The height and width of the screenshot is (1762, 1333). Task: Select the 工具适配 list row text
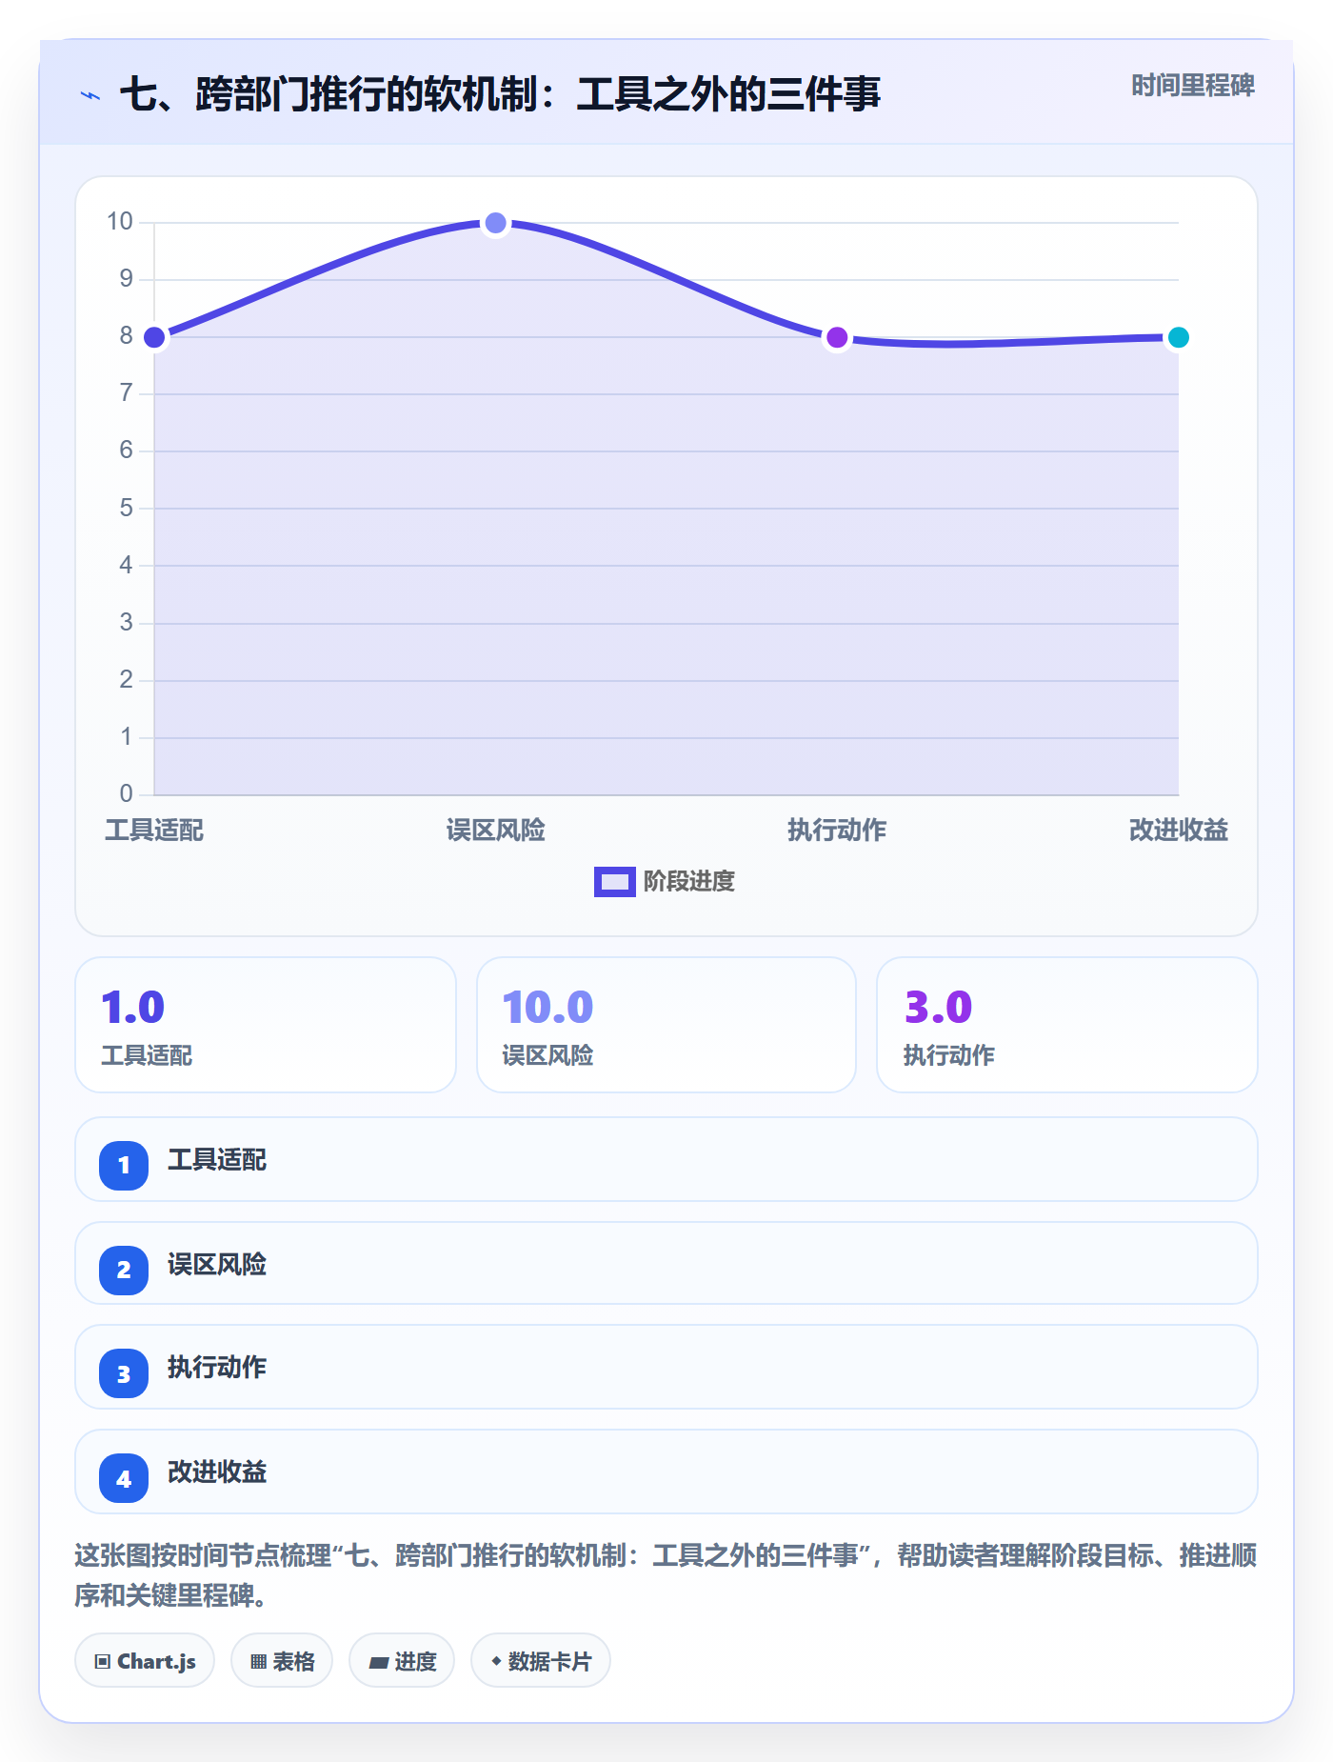[x=217, y=1160]
